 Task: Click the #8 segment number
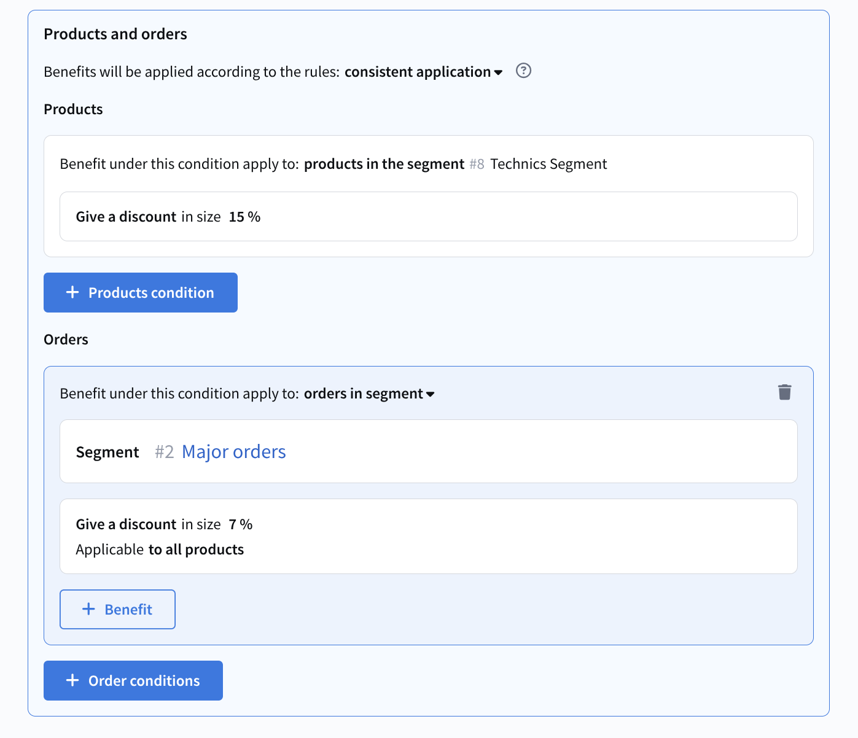pyautogui.click(x=477, y=164)
